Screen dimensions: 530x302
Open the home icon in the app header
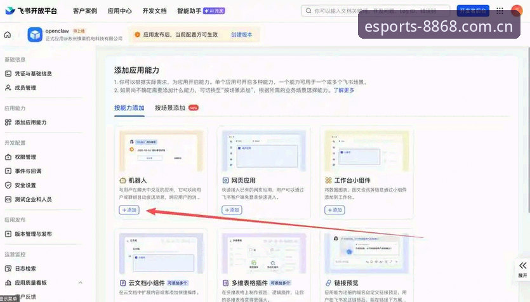(x=8, y=34)
